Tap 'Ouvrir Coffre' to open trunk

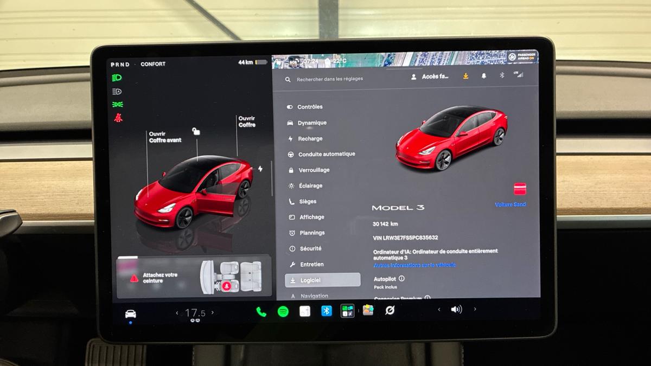click(247, 121)
